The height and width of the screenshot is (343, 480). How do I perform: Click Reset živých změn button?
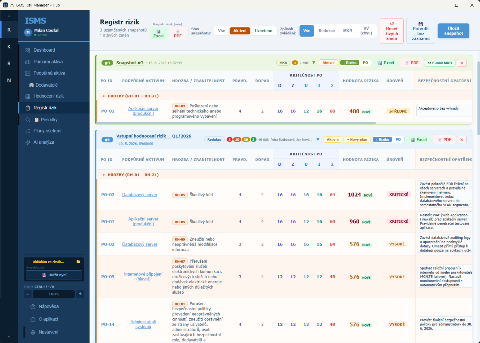[392, 31]
